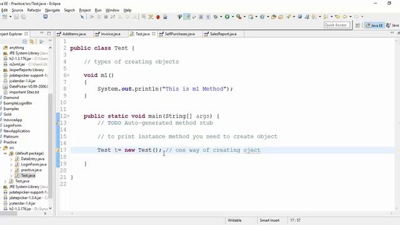
Task: Click the warning marker on line 17
Action: coord(58,150)
